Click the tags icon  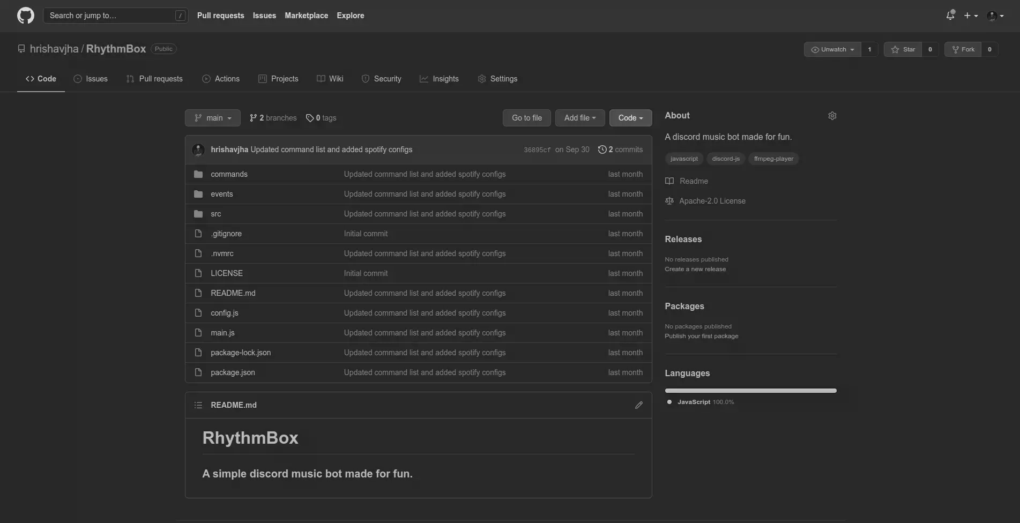point(310,118)
